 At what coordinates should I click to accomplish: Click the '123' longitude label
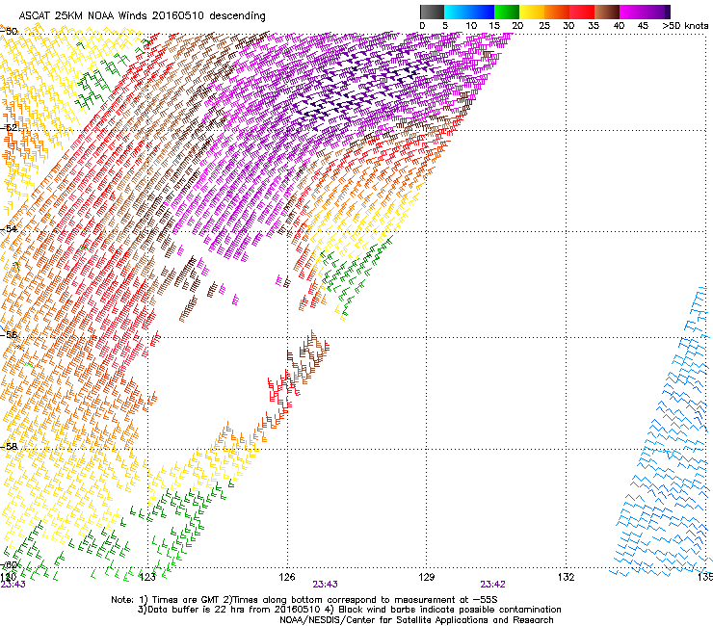(147, 577)
